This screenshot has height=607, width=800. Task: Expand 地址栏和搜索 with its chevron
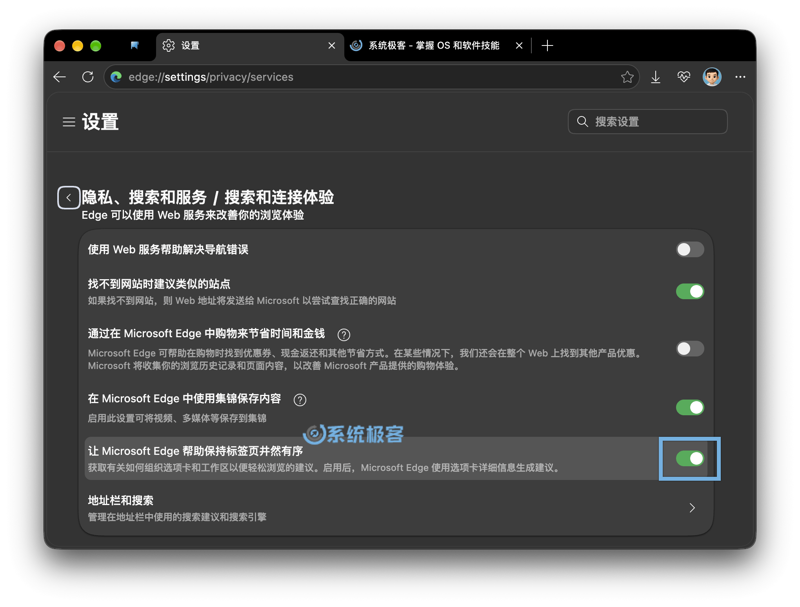coord(692,508)
